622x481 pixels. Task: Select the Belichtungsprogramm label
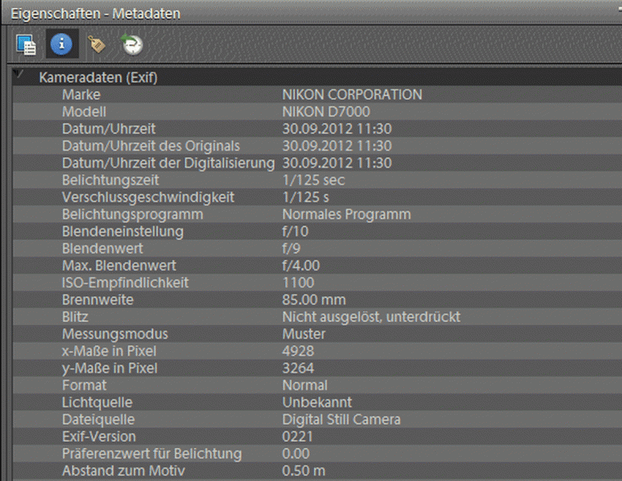coord(133,214)
